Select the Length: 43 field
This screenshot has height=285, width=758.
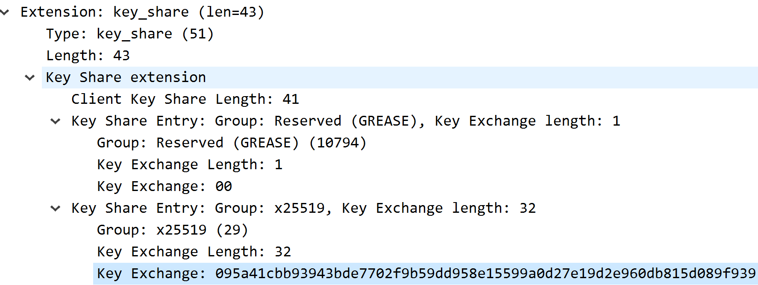88,56
